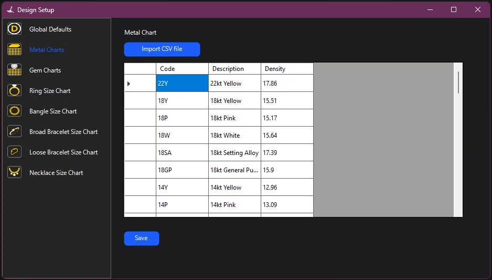Select the 14Y code cell
Image resolution: width=492 pixels, height=280 pixels.
click(x=182, y=188)
